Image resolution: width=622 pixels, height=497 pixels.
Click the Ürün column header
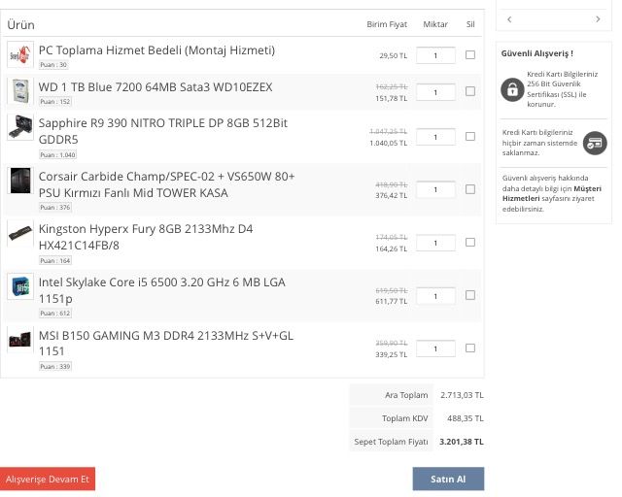click(21, 25)
